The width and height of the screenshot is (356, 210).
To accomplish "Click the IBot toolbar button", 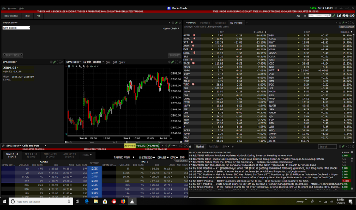I will click(x=28, y=16).
